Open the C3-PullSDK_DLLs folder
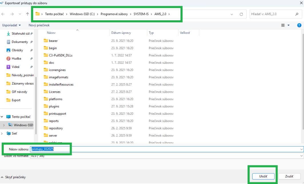 [61, 56]
